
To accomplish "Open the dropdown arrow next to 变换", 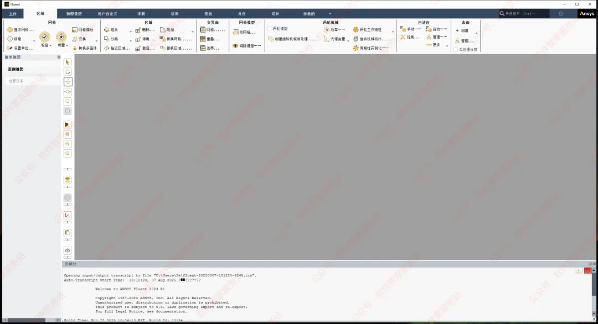I will 96,41.
